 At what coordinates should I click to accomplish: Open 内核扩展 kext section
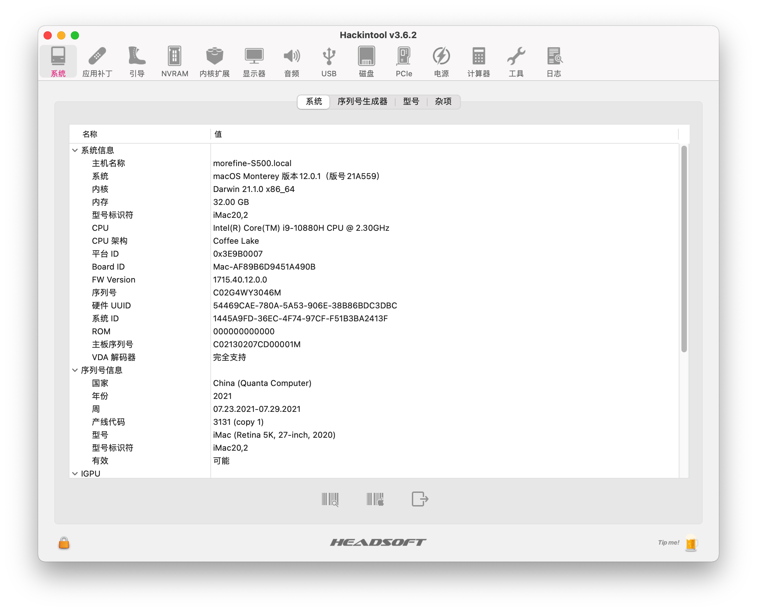[x=214, y=61]
